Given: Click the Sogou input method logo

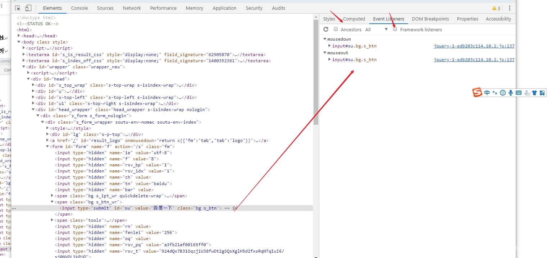Looking at the screenshot, I should [x=477, y=93].
